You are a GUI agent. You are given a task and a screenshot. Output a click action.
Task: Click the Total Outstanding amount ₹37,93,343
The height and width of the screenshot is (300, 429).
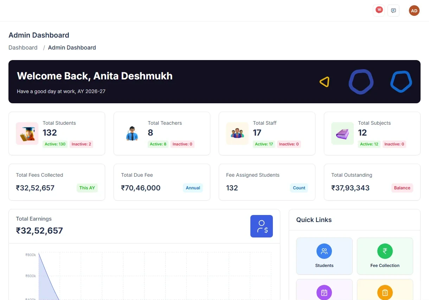point(351,188)
